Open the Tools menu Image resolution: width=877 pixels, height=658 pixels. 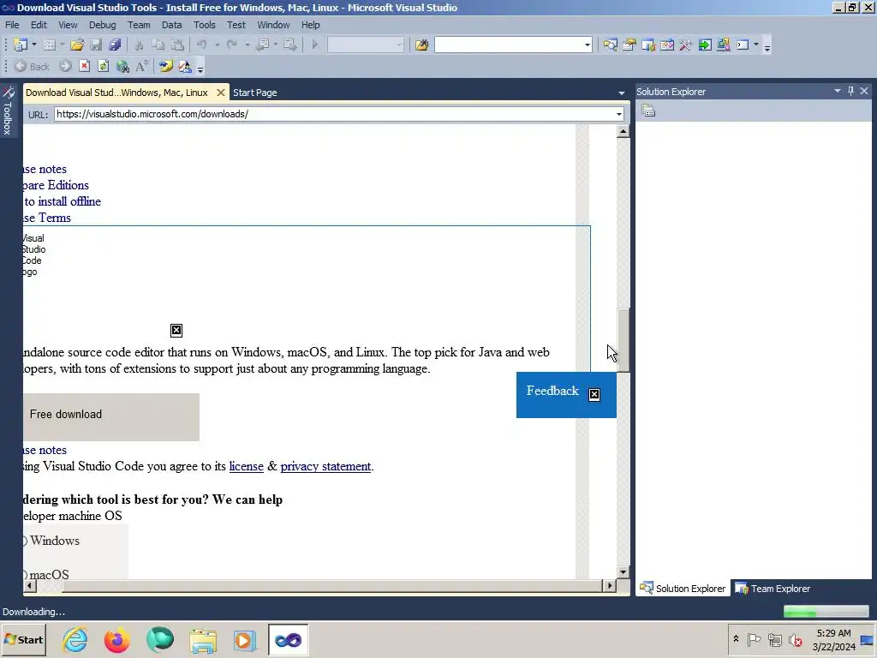[x=204, y=25]
